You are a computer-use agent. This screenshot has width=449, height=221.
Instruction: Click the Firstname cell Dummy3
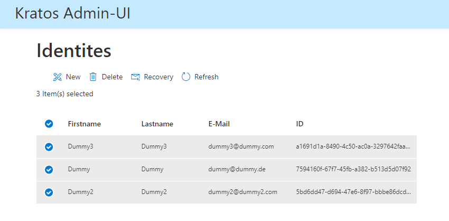coord(80,146)
